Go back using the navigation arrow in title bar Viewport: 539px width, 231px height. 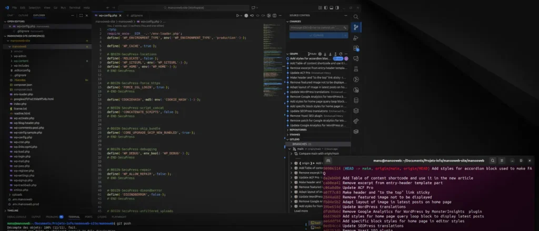click(108, 7)
